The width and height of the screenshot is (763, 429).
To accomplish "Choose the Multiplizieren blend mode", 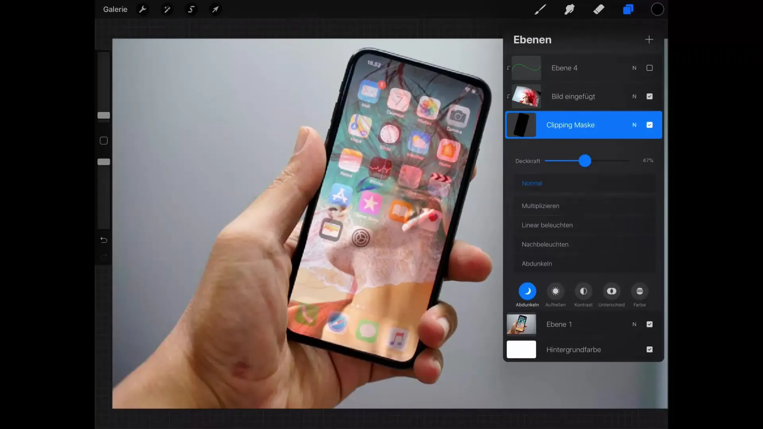I will tap(585, 206).
